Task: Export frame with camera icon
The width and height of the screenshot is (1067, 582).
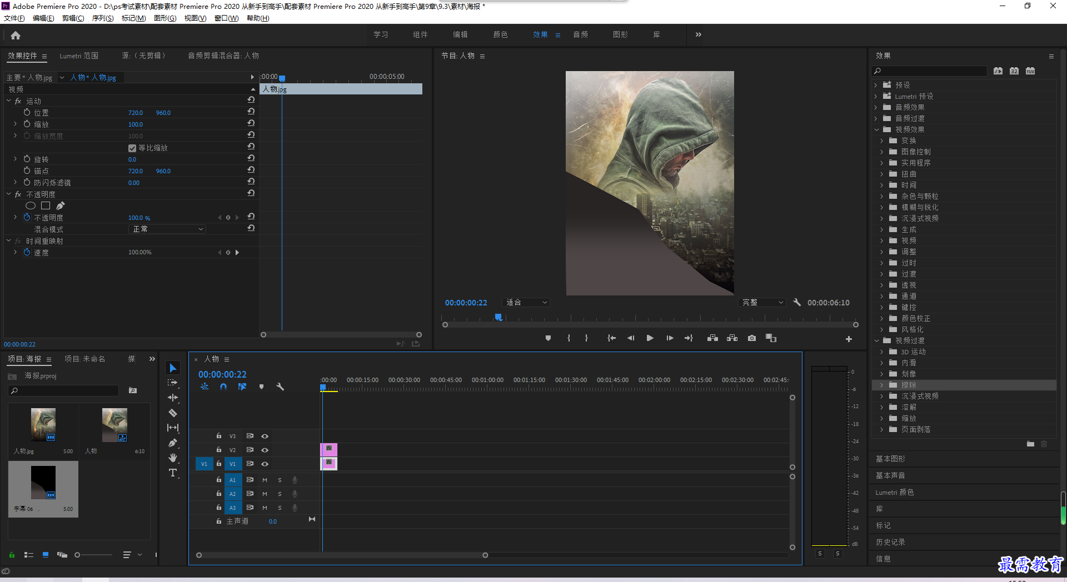Action: point(752,338)
